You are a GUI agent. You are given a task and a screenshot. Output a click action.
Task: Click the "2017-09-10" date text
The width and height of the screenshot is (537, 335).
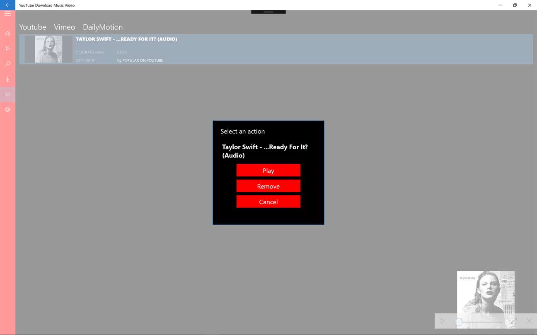point(85,60)
